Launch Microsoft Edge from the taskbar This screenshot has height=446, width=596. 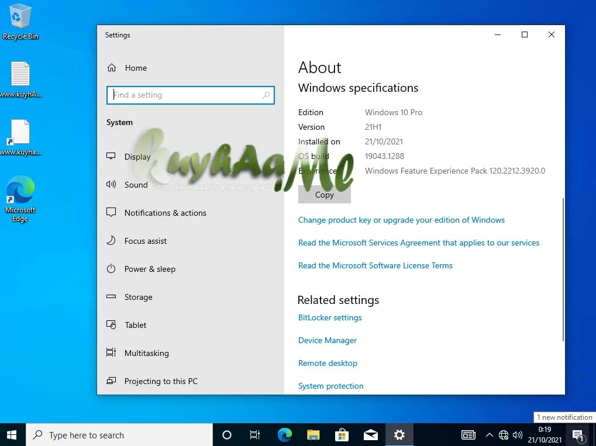[x=284, y=435]
